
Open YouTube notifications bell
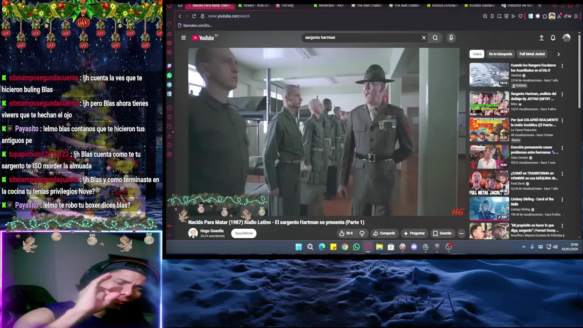pos(553,38)
